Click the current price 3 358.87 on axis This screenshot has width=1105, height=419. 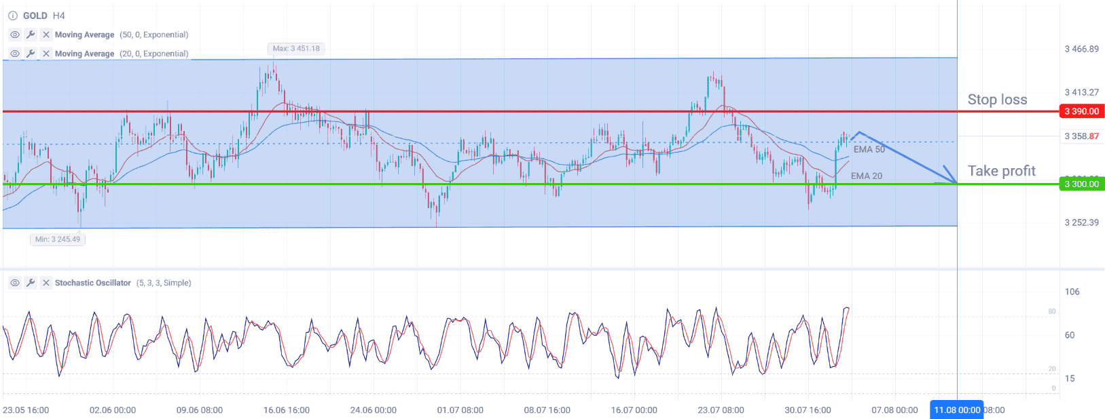click(x=1081, y=136)
